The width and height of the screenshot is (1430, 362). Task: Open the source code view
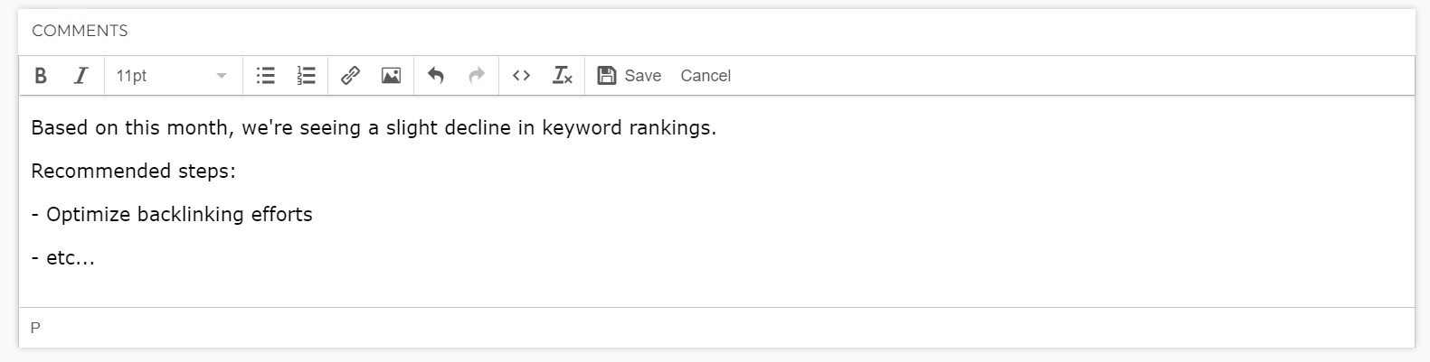point(521,76)
